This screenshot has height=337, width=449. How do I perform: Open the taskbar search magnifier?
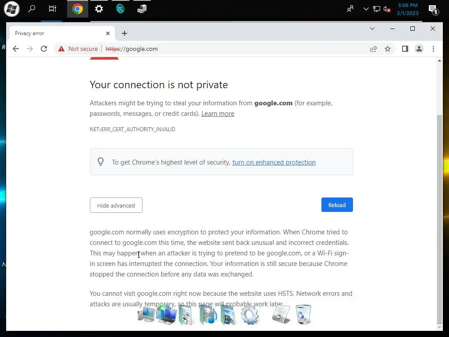(x=32, y=9)
